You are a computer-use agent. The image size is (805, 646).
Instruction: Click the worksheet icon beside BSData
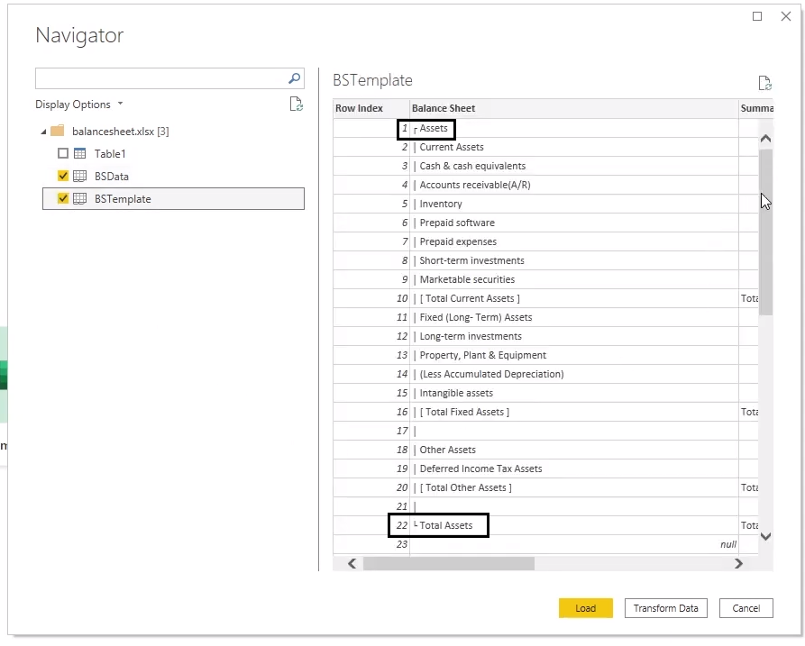click(78, 176)
